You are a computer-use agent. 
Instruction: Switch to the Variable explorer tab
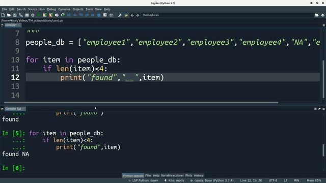(172, 175)
